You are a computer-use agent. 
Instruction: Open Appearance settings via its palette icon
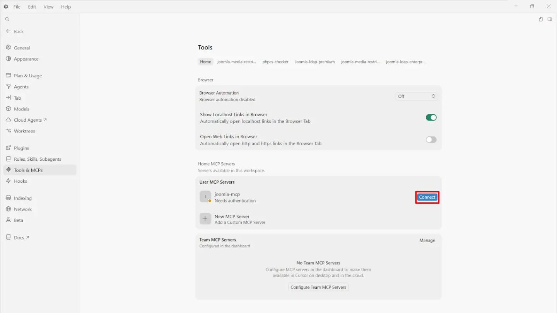pyautogui.click(x=9, y=59)
